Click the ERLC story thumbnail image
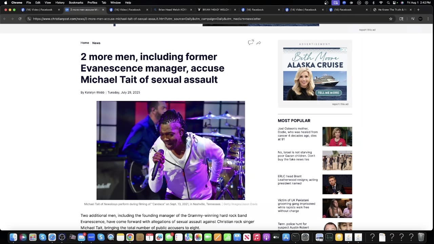The width and height of the screenshot is (434, 244). coord(337,184)
